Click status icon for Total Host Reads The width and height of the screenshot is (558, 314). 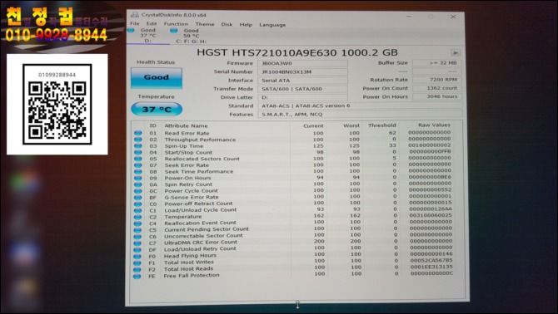pos(137,269)
